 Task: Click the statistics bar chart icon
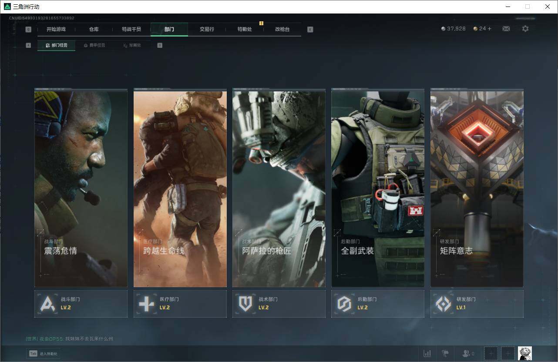427,353
